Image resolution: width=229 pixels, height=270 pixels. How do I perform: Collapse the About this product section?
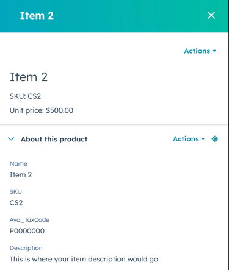pos(11,139)
